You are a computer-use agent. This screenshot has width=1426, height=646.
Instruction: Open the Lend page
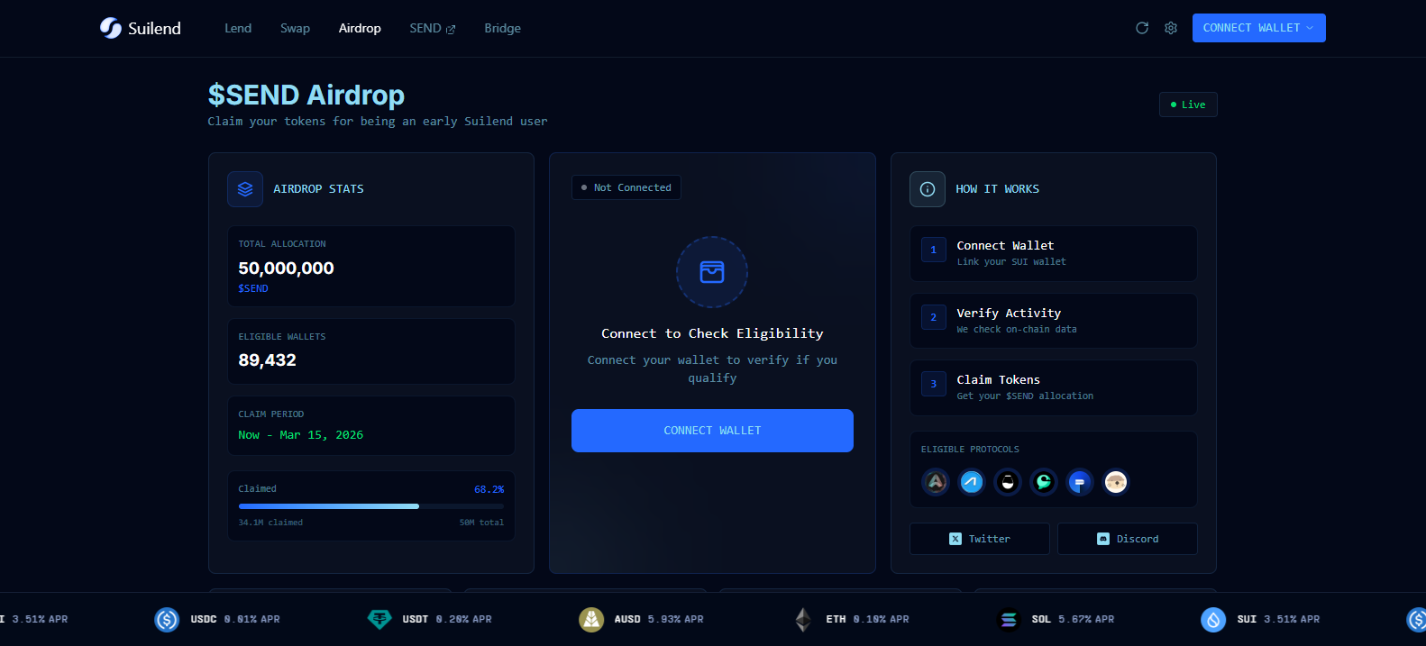pos(238,28)
